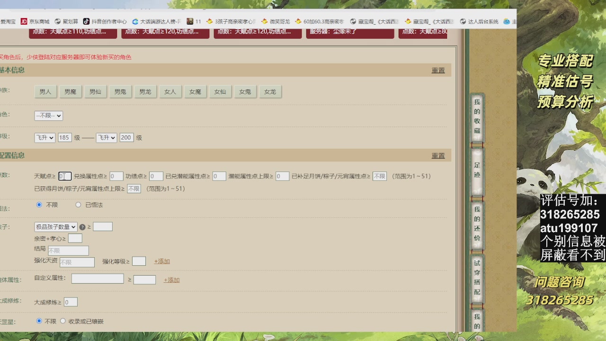The width and height of the screenshot is (606, 341).
Task: Choose the 男仙 race button
Action: tap(95, 91)
